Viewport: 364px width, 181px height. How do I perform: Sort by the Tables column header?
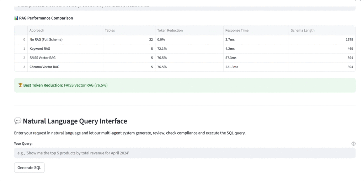pos(110,31)
